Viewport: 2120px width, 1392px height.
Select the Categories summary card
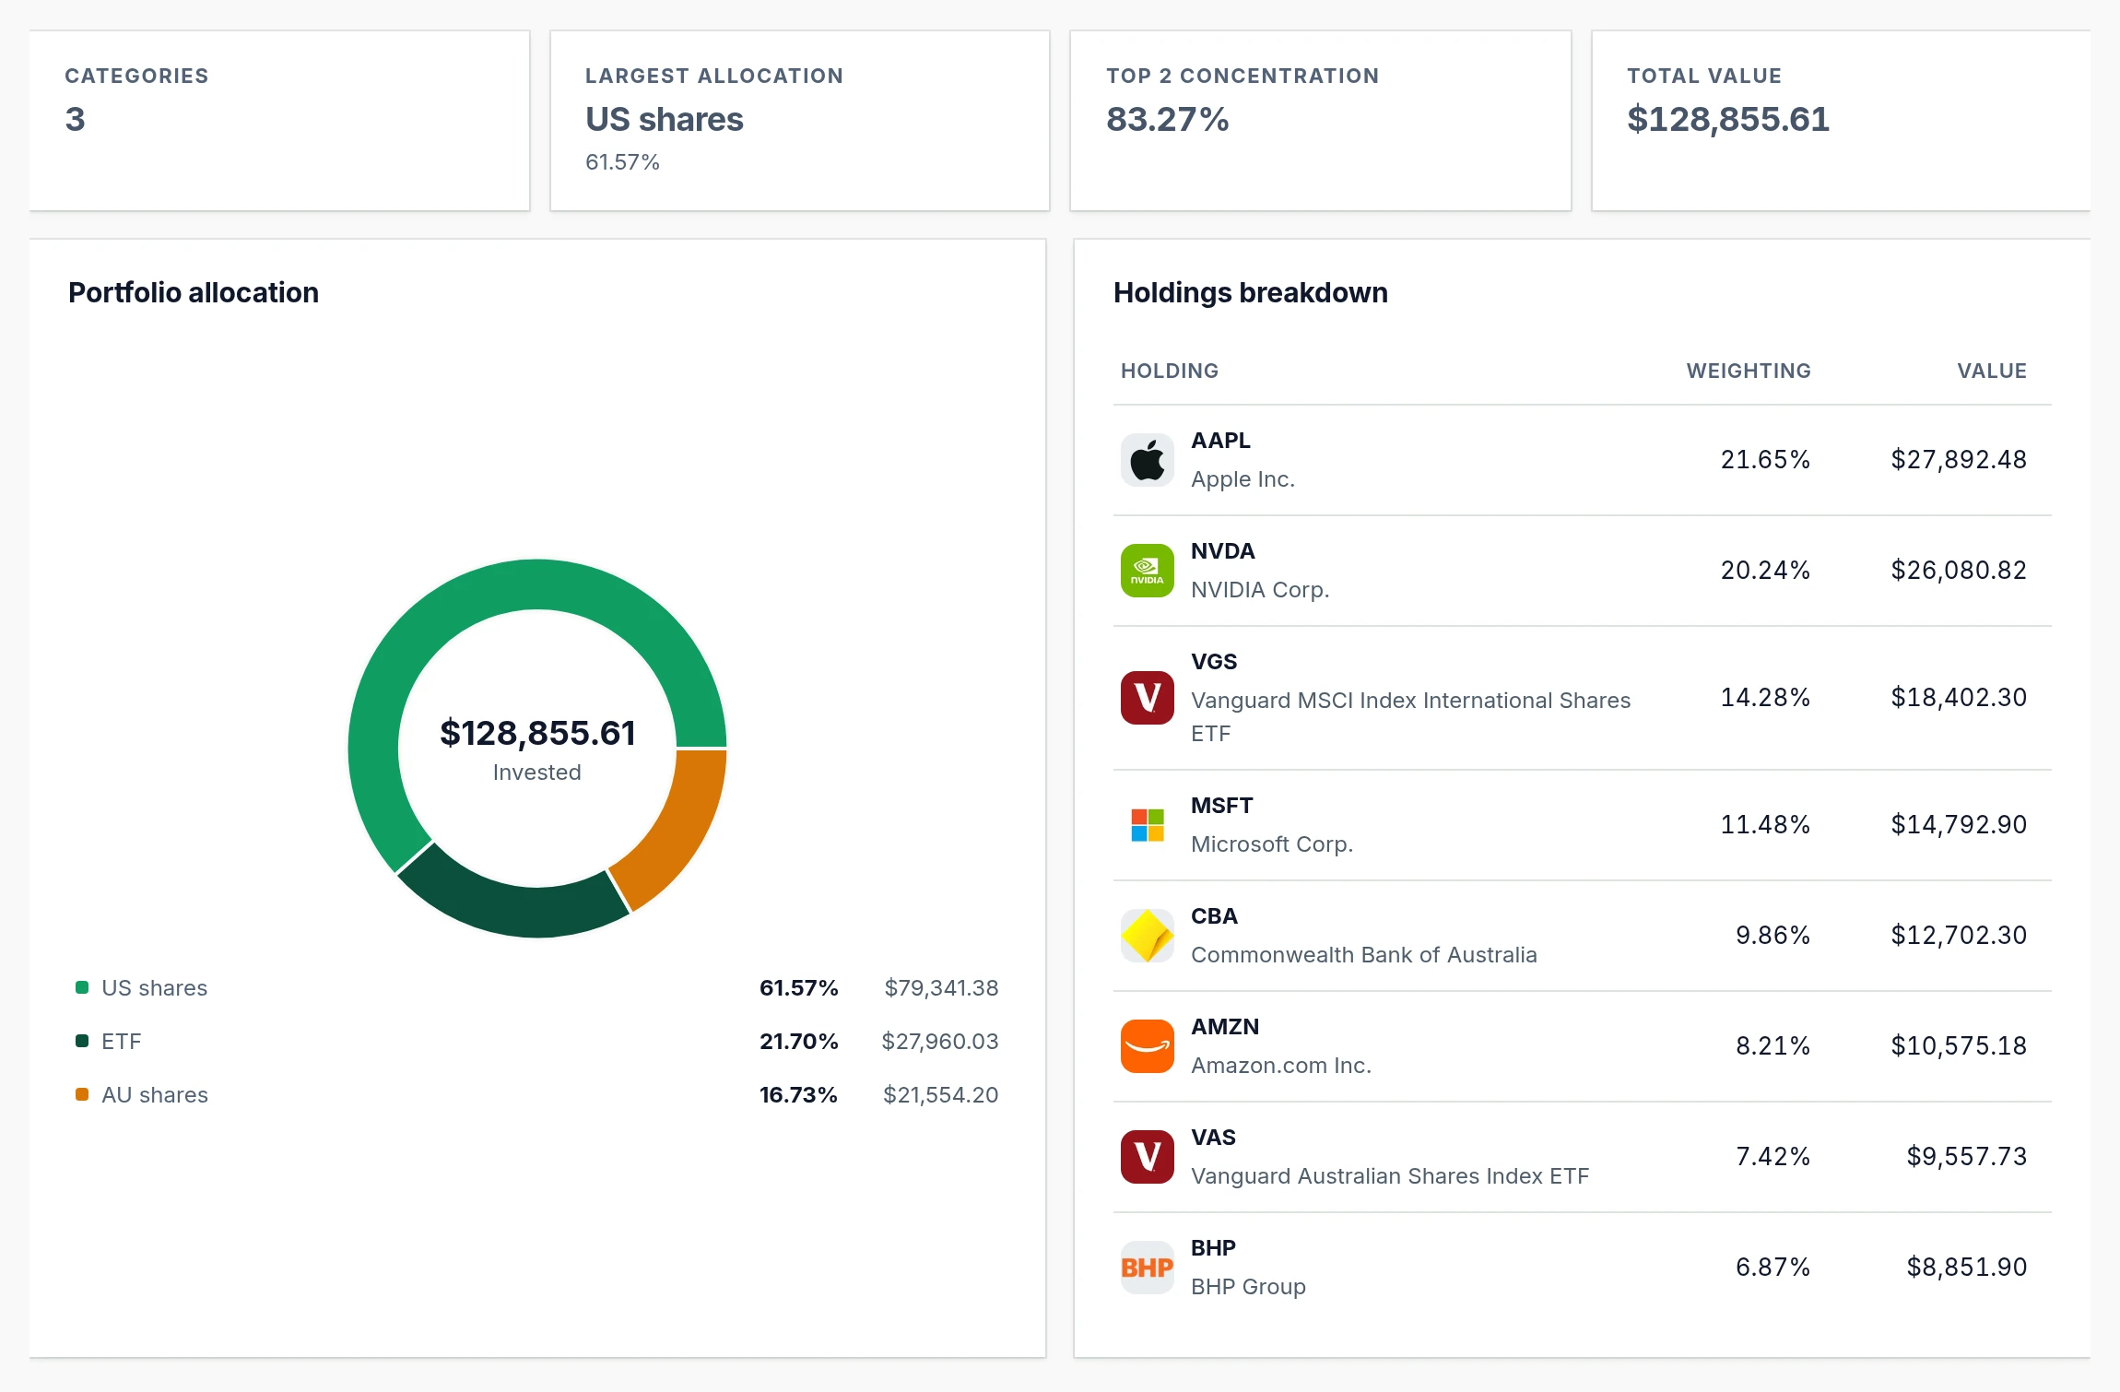[279, 121]
